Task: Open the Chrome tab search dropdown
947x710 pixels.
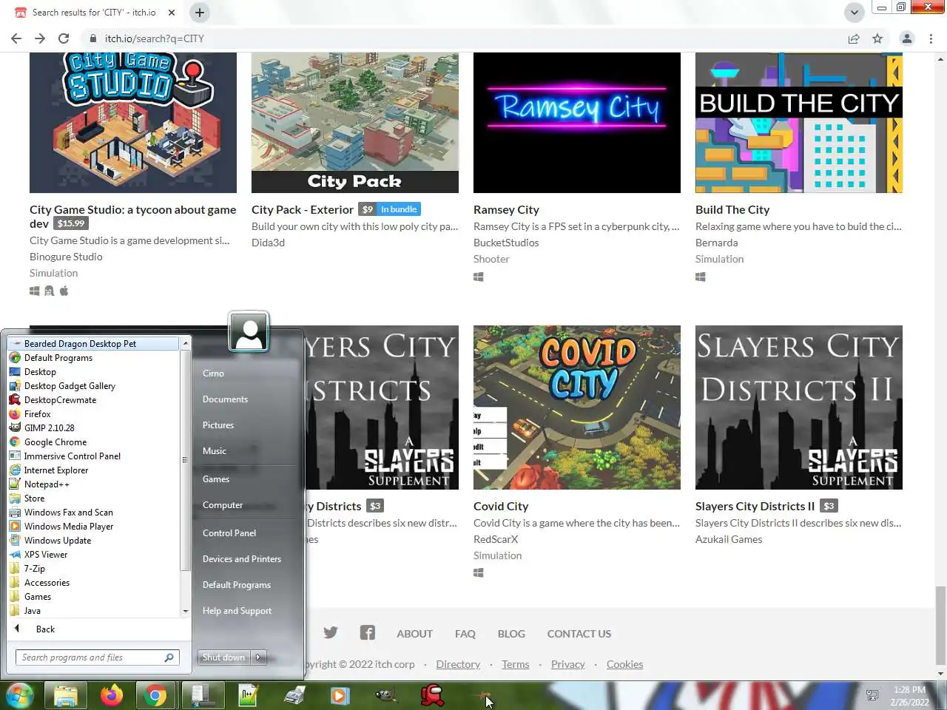Action: (855, 12)
